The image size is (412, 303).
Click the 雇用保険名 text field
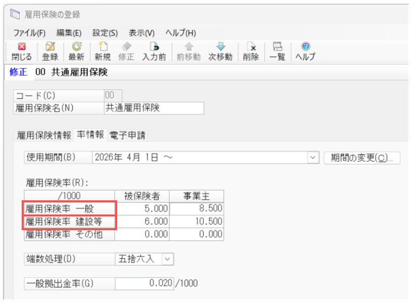pos(153,108)
